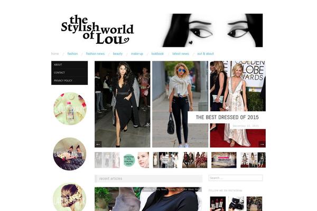The width and height of the screenshot is (317, 211).
Task: Select the faded first carousel thumbnail
Action: click(x=107, y=160)
